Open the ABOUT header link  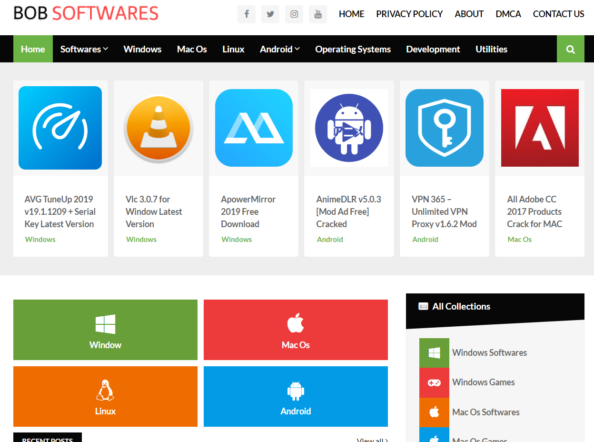click(x=469, y=14)
